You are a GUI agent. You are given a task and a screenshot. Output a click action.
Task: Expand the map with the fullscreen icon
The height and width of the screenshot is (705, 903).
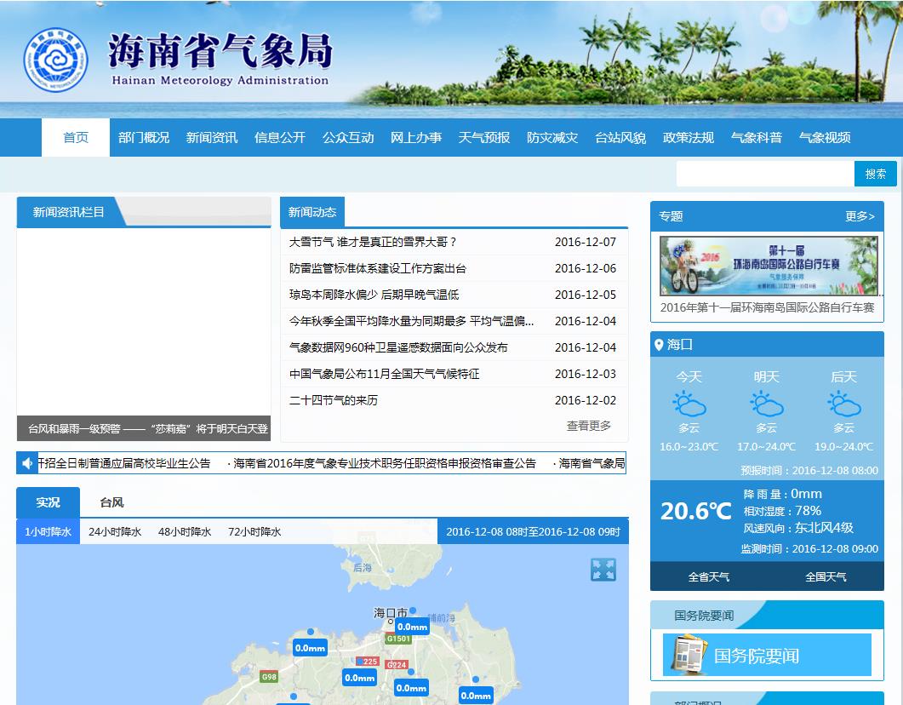coord(603,570)
